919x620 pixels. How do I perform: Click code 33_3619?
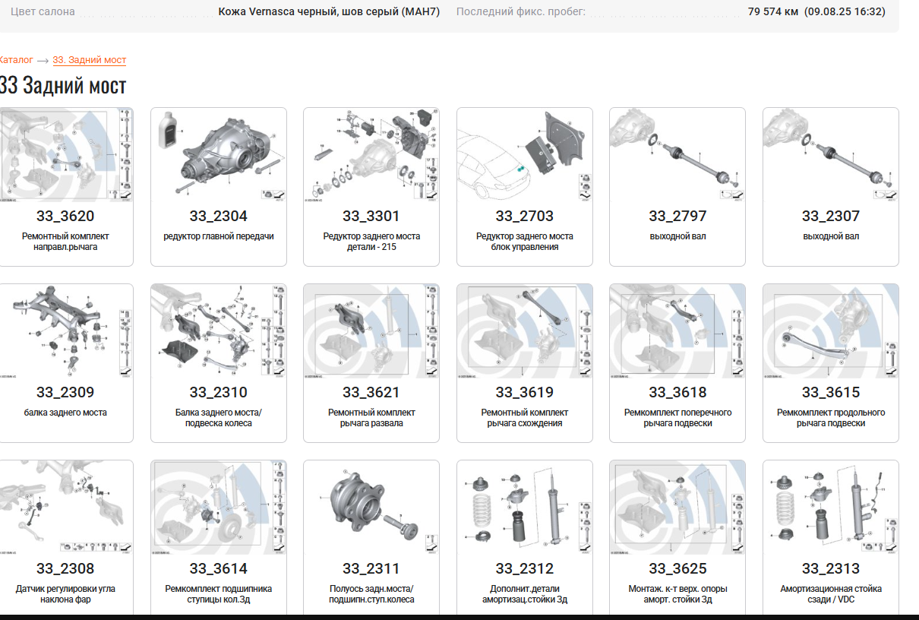525,392
